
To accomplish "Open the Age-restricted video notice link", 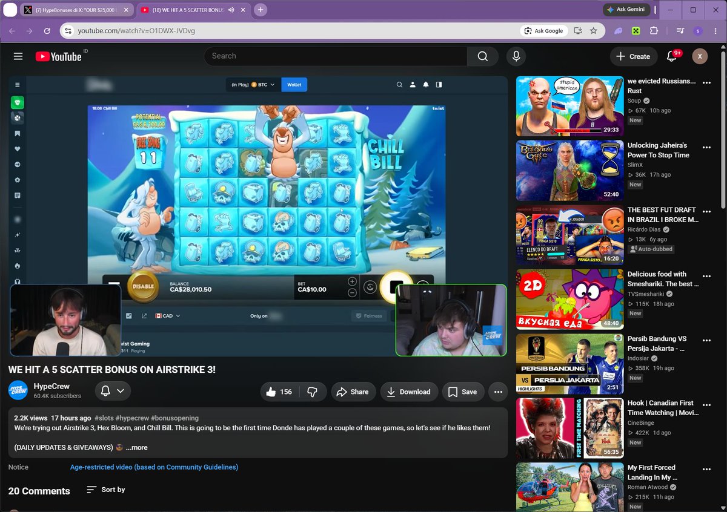I will (x=154, y=467).
